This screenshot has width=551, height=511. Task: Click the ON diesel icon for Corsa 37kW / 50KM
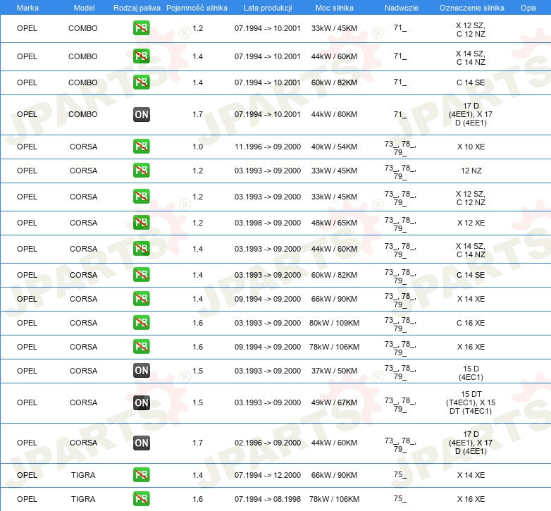click(x=141, y=371)
